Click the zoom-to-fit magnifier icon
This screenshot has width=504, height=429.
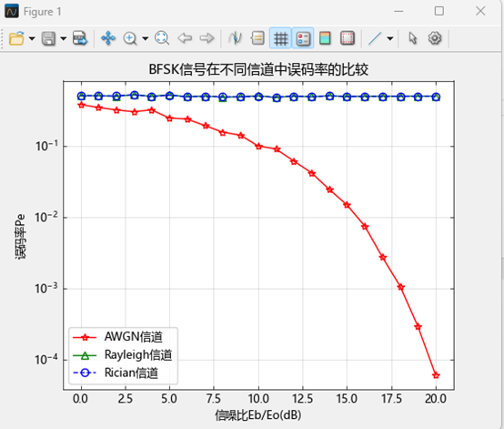point(162,38)
